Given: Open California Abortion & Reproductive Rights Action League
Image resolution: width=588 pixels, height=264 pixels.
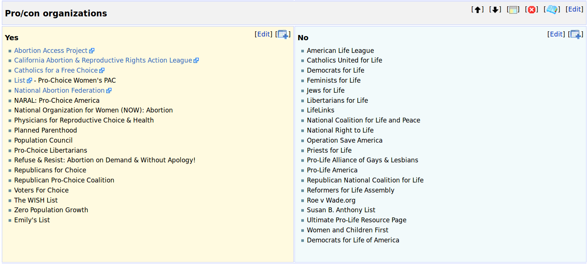Looking at the screenshot, I should click(x=103, y=60).
